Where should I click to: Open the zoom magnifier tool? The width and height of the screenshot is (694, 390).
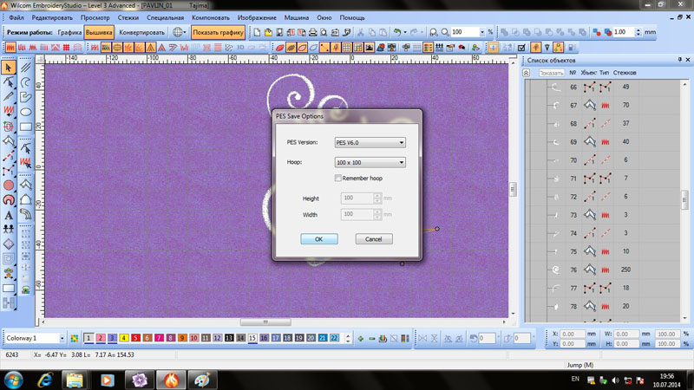tap(445, 32)
